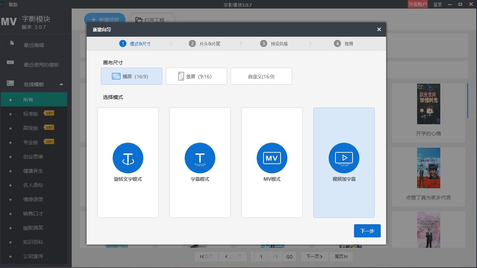Select the 自定义(16:9) canvas size
Viewport: 477px width, 268px height.
261,76
